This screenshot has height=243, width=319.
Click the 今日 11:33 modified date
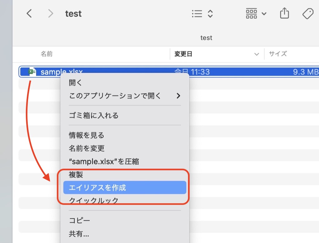192,72
